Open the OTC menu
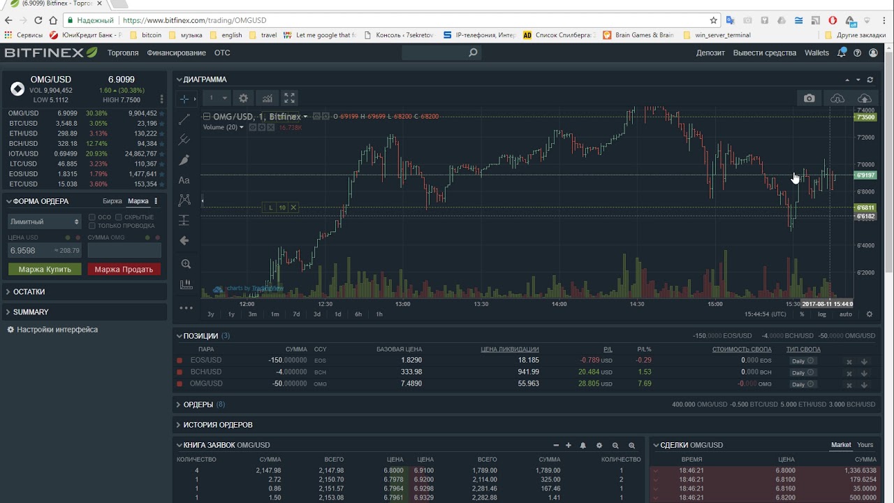The image size is (894, 503). click(222, 53)
